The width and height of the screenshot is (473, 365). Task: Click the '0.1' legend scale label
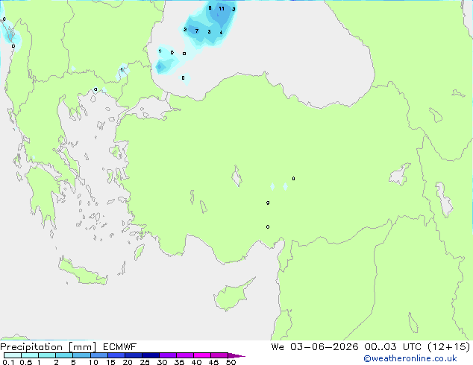pos(8,362)
